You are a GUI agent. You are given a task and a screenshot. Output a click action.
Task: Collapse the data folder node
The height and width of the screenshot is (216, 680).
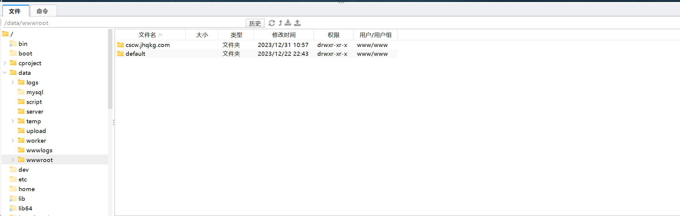[5, 72]
